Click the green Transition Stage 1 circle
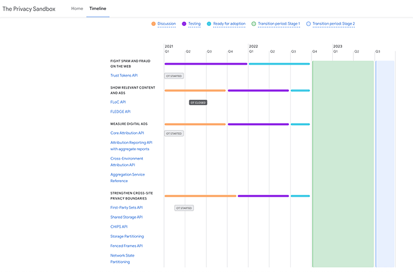The width and height of the screenshot is (413, 272). (254, 24)
